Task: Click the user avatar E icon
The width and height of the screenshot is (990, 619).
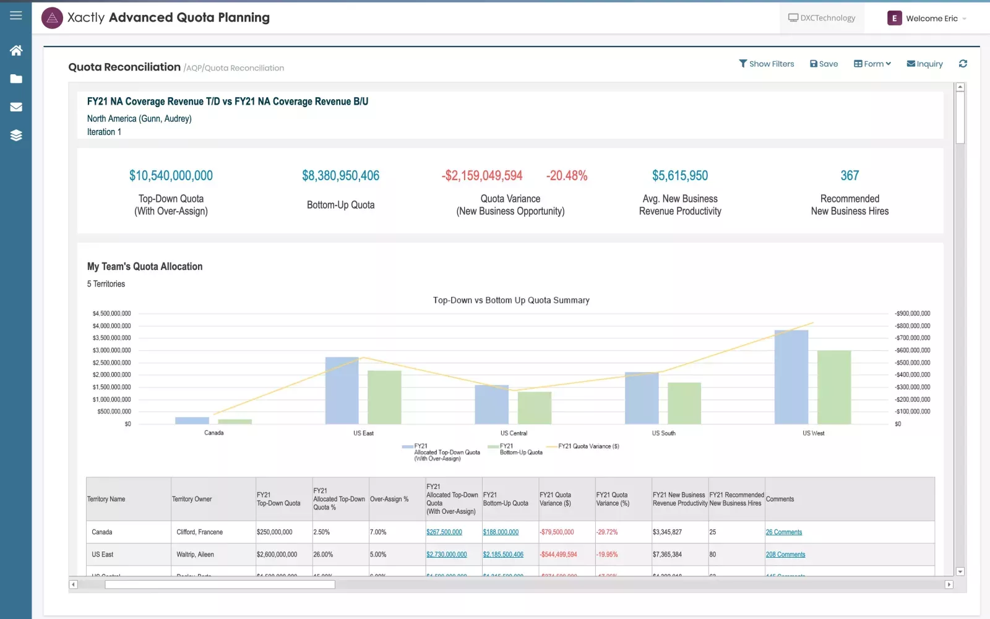Action: [x=894, y=18]
